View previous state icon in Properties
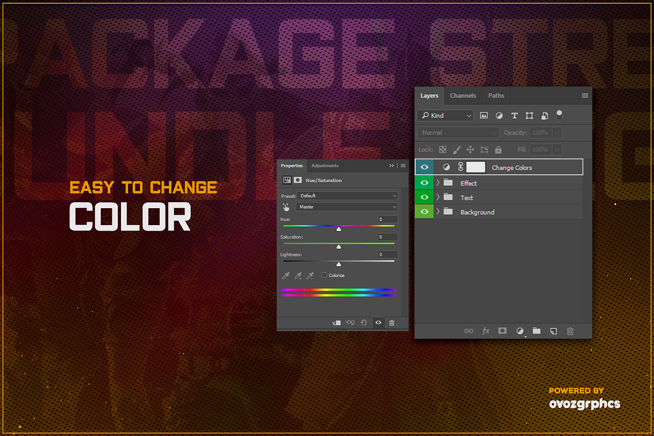The height and width of the screenshot is (436, 654). click(x=350, y=323)
